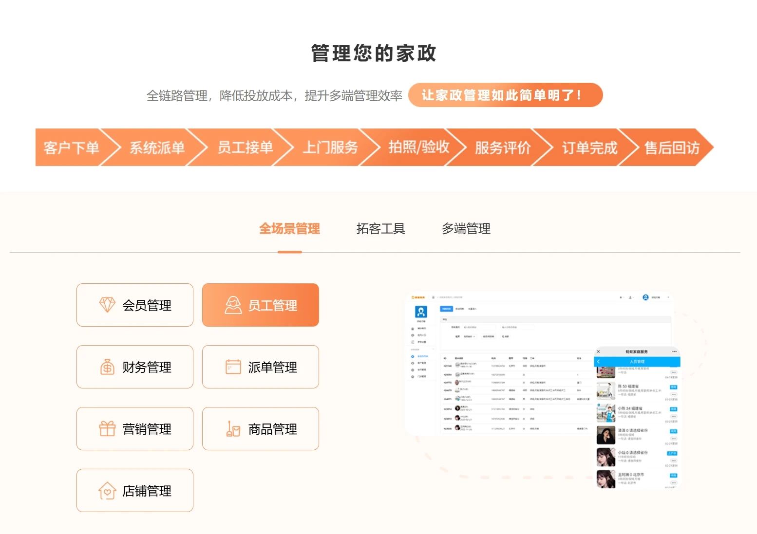Viewport: 757px width, 534px height.
Task: Click the 陈 53 福建省 staff thumbnail
Action: [x=606, y=391]
